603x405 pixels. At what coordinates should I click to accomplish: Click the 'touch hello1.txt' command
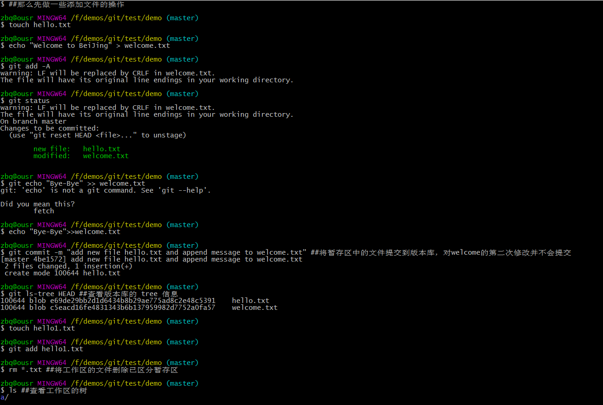point(38,328)
